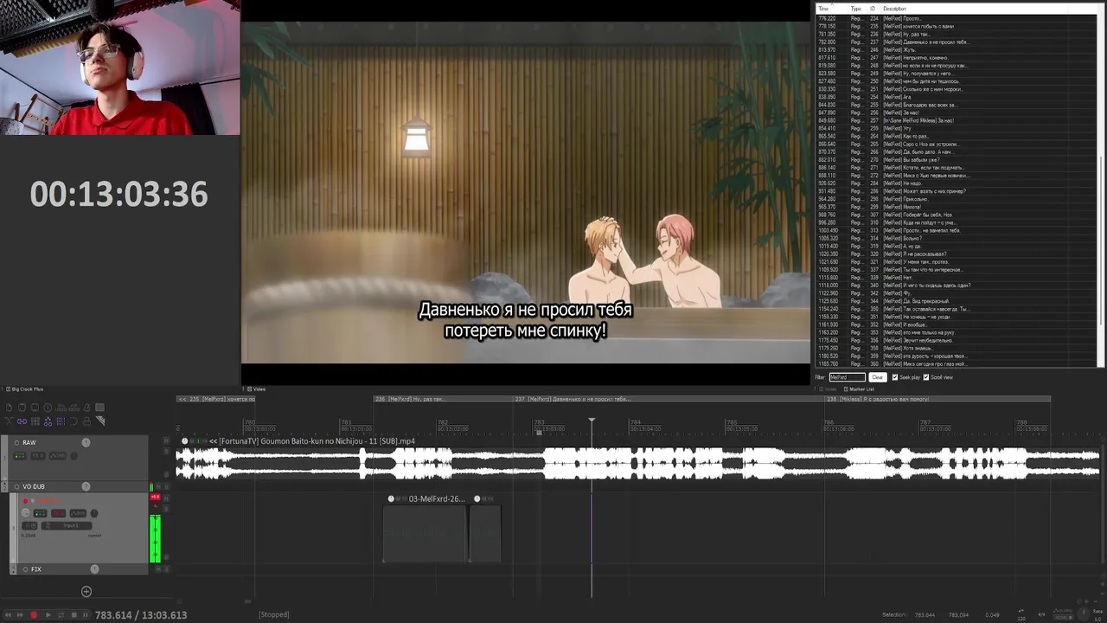
Task: Mute the FIX track
Action: [158, 569]
